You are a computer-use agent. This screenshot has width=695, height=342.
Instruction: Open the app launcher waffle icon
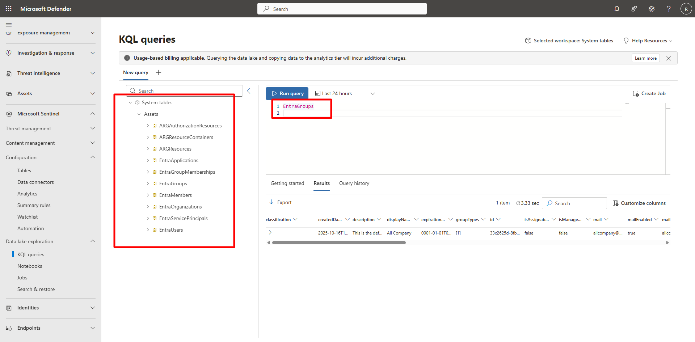tap(9, 9)
